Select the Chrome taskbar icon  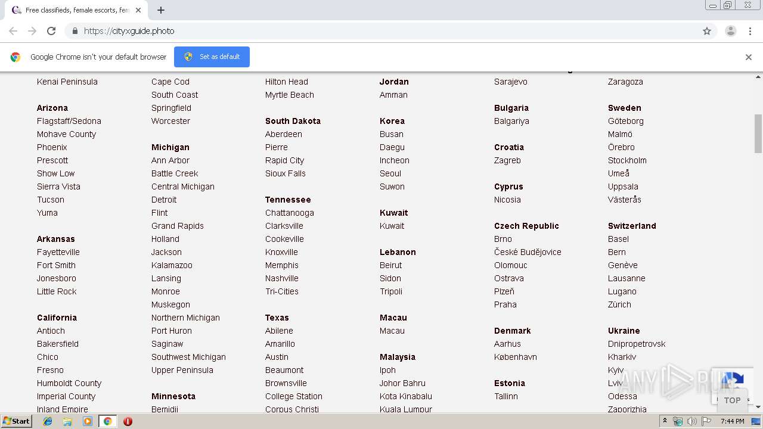click(107, 421)
